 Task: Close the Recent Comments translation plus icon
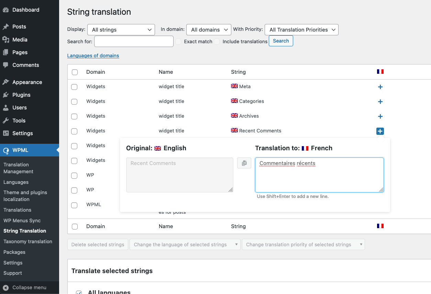click(x=380, y=131)
